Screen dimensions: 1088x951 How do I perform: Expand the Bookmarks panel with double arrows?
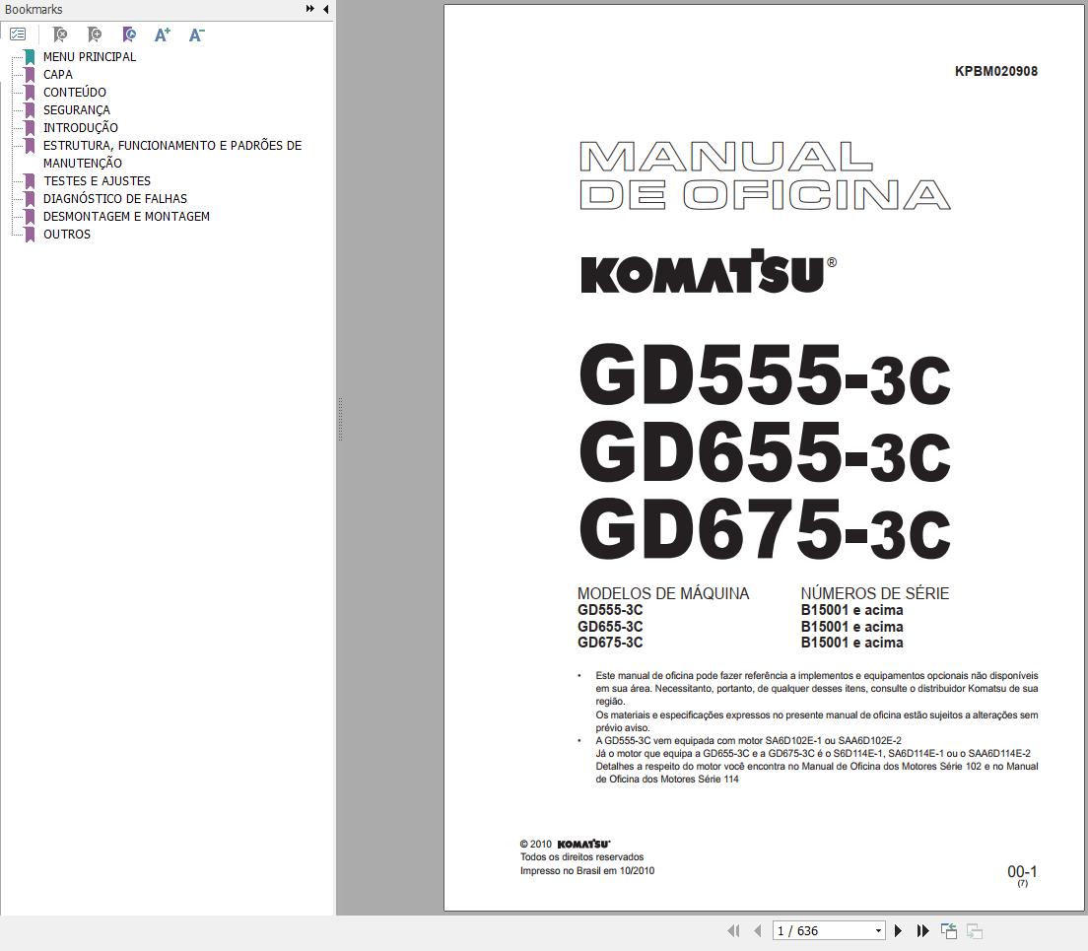click(309, 9)
